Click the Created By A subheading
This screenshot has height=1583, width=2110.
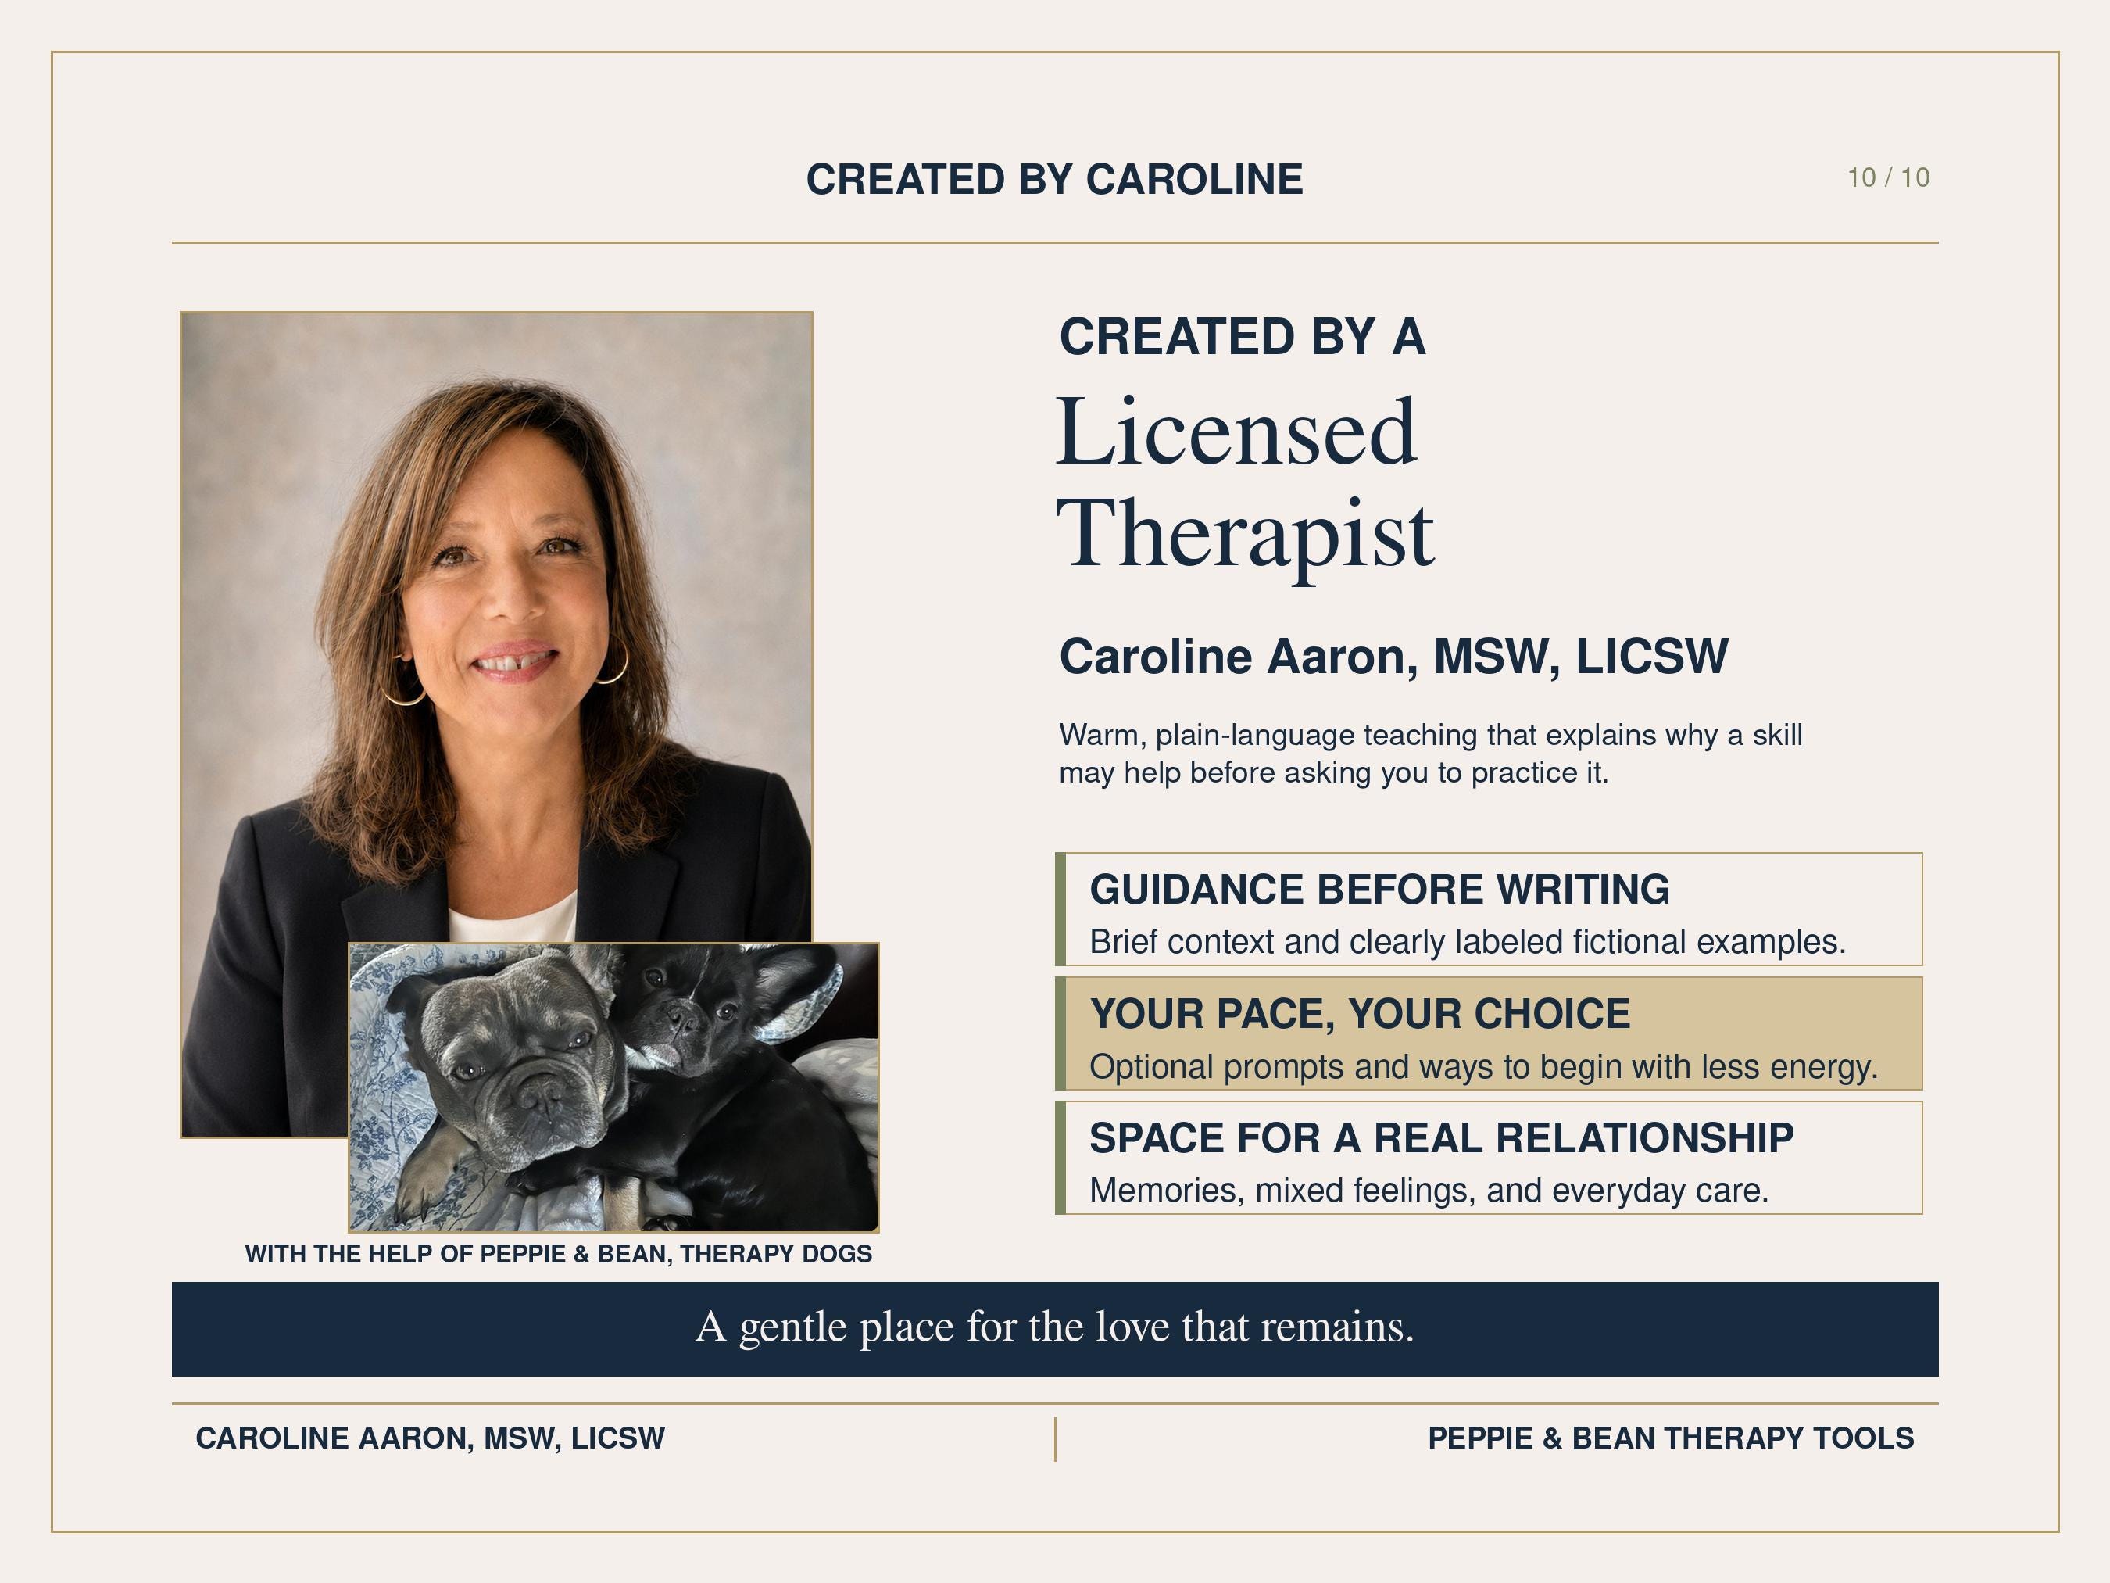1242,337
